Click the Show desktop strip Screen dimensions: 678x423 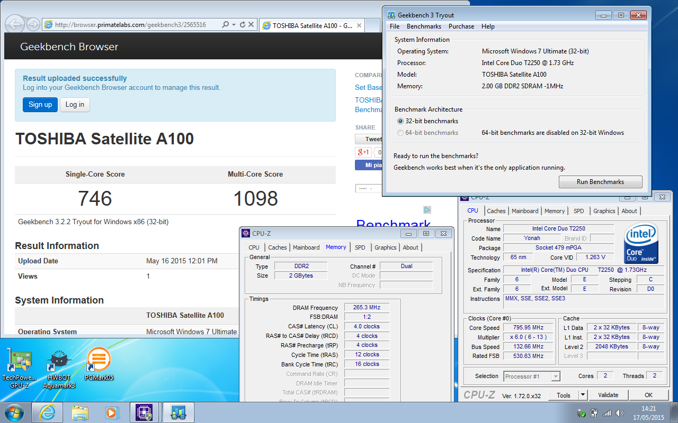click(x=674, y=412)
